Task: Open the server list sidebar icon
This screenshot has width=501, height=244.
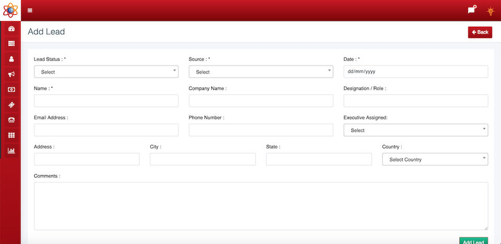Action: click(11, 43)
